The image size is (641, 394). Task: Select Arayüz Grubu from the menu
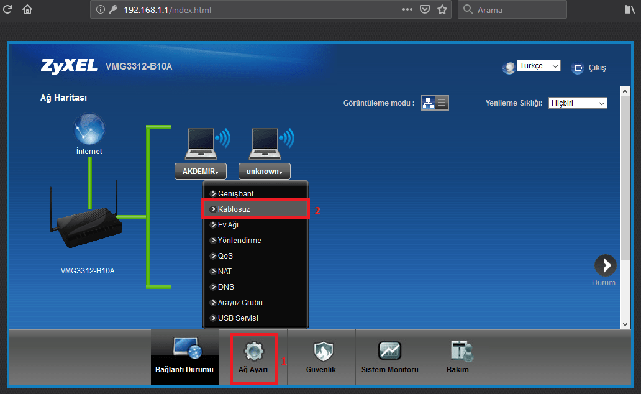pos(255,303)
